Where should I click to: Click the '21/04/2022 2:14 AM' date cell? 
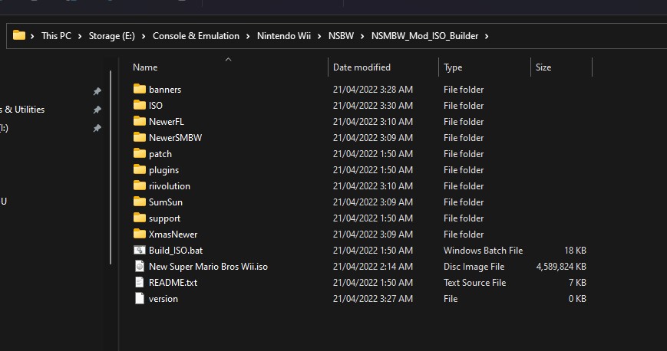click(x=372, y=267)
